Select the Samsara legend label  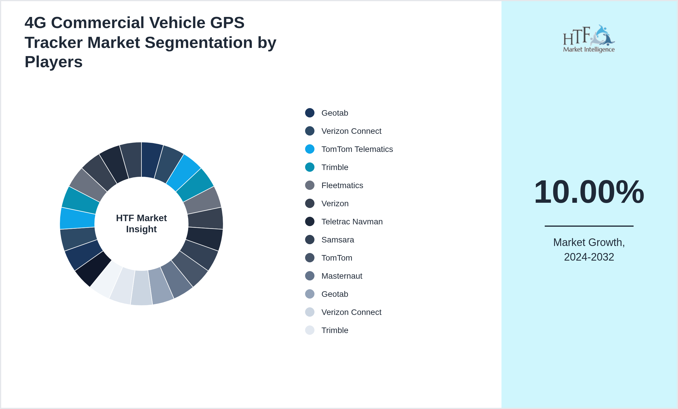[338, 240]
